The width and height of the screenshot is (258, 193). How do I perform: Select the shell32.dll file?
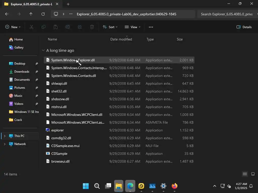pos(119,91)
